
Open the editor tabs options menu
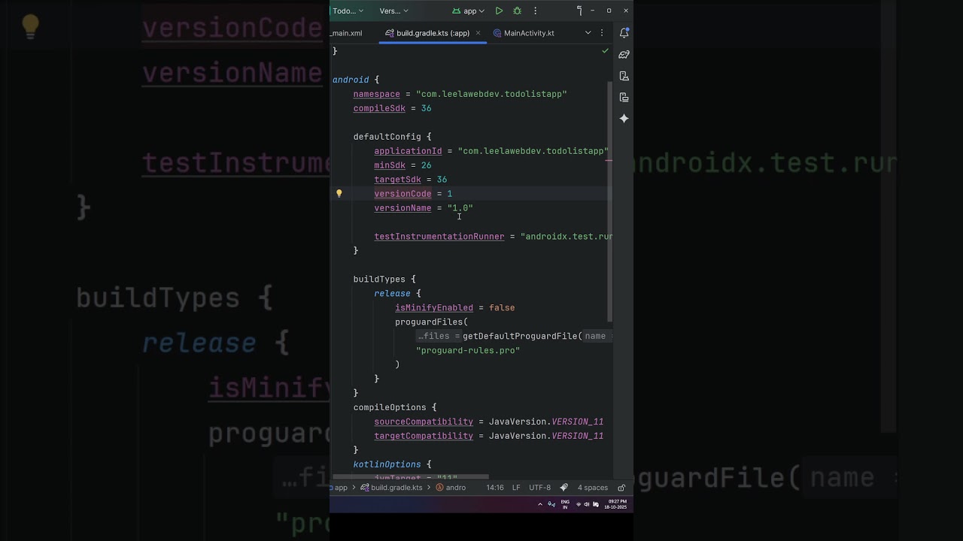pyautogui.click(x=602, y=33)
